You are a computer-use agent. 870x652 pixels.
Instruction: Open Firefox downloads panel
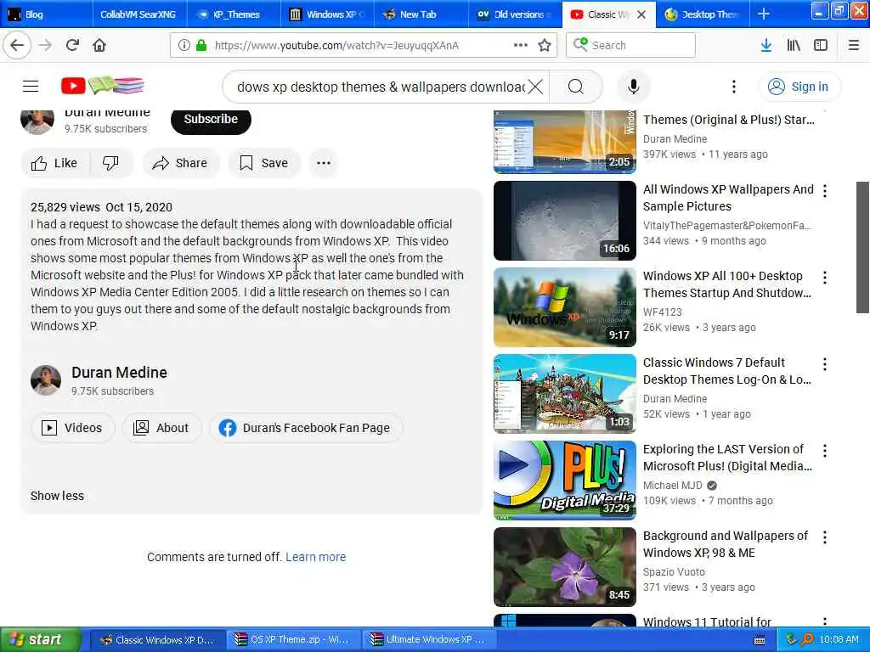pyautogui.click(x=766, y=45)
